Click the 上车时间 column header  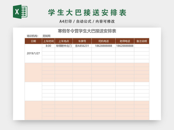pos(48,41)
